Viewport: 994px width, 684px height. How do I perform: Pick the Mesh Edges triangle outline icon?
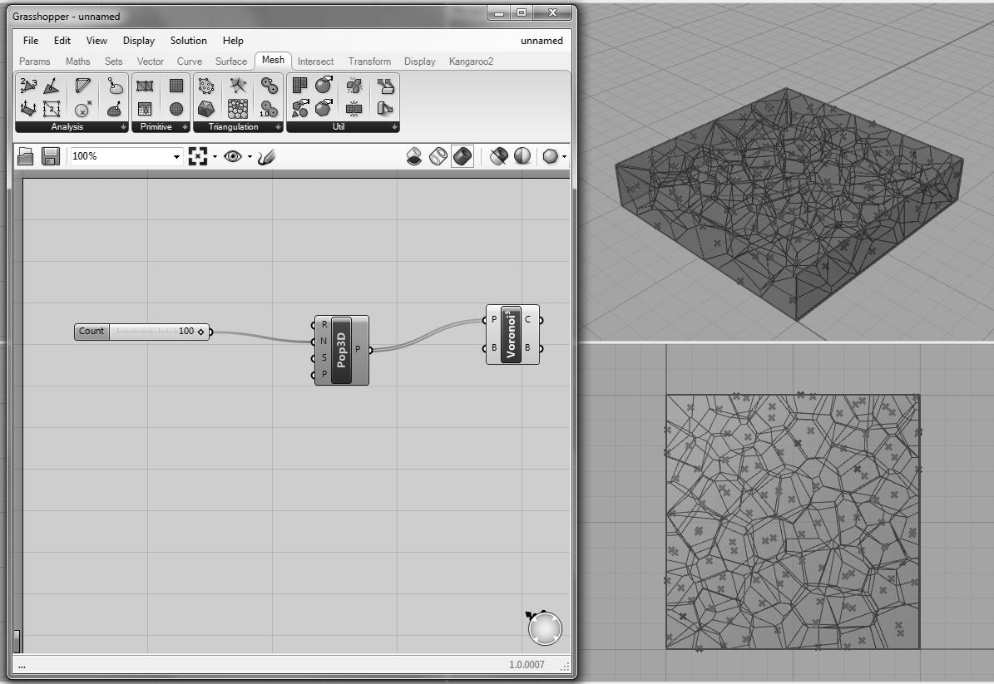[82, 86]
